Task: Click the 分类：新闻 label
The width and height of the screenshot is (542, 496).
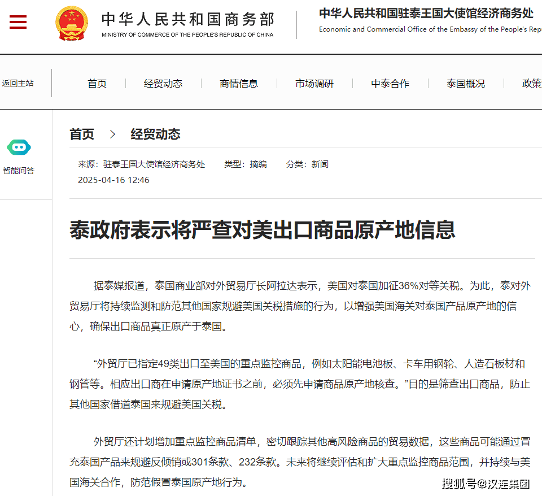Action: click(307, 164)
